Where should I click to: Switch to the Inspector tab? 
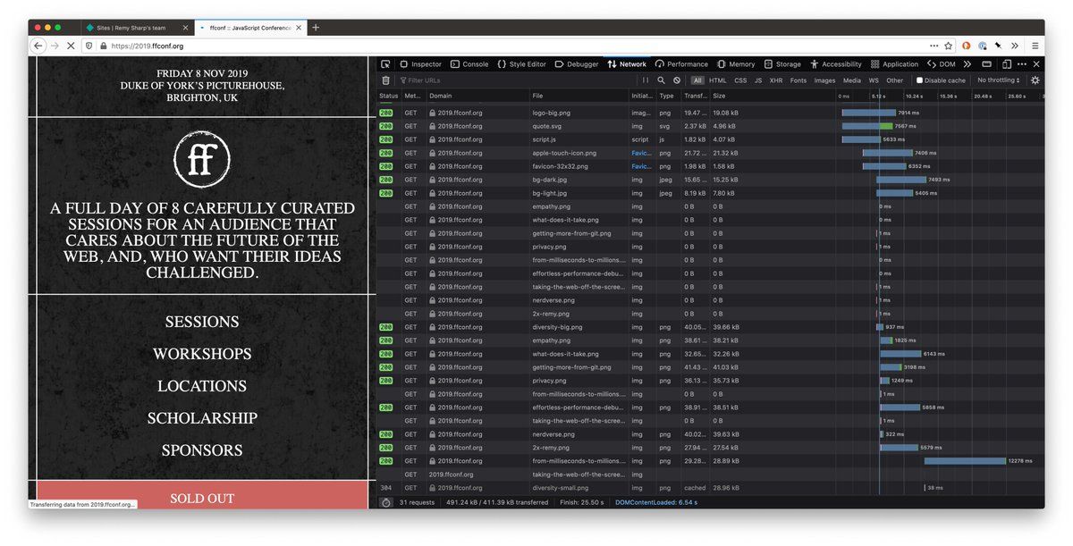click(x=420, y=64)
